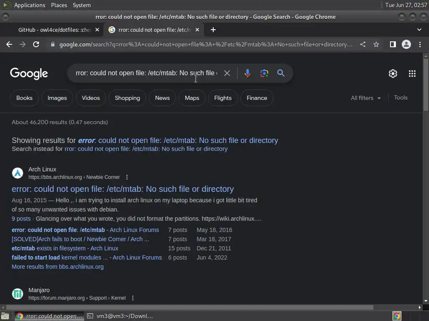Click the corrected 'error' query link
The height and width of the screenshot is (321, 429).
tap(178, 140)
